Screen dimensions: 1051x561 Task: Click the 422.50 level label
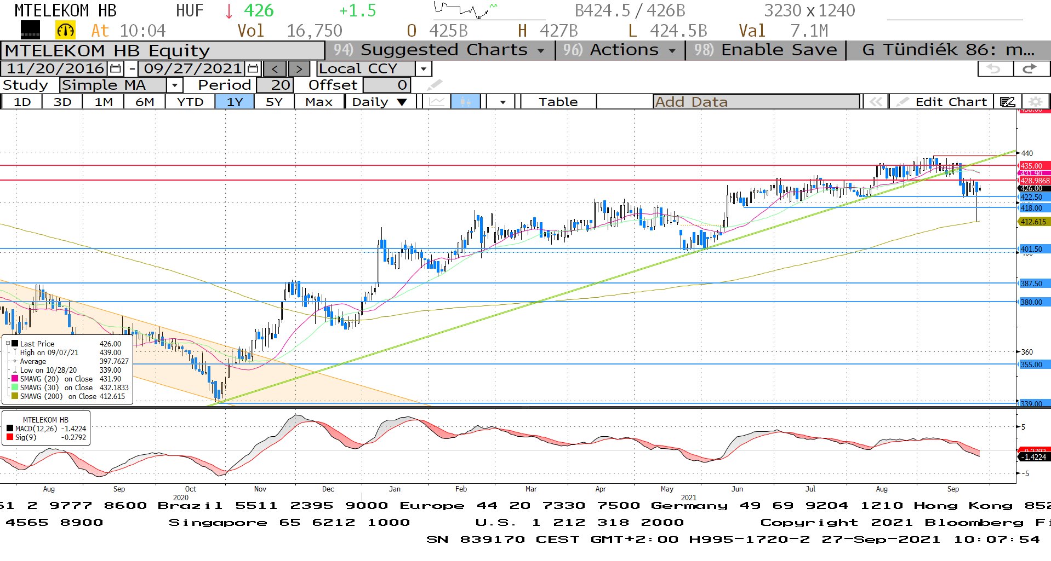pos(1033,197)
